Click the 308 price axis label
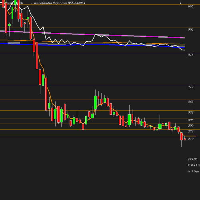200x200 pixels. [x=190, y=120]
